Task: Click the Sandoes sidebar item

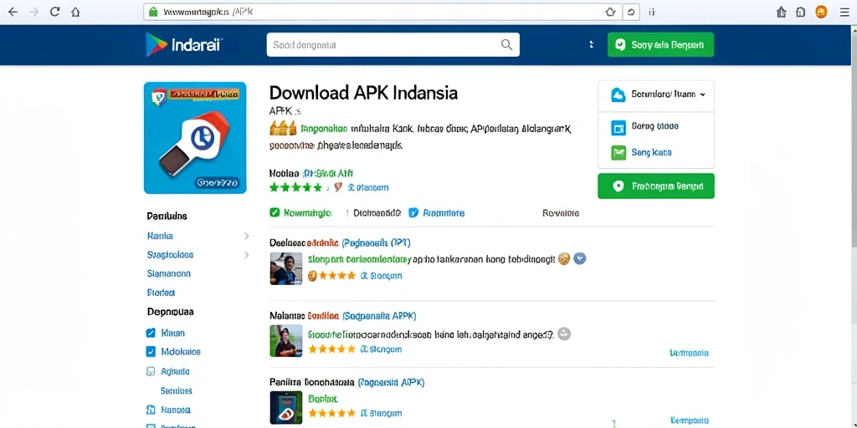Action: pos(176,391)
